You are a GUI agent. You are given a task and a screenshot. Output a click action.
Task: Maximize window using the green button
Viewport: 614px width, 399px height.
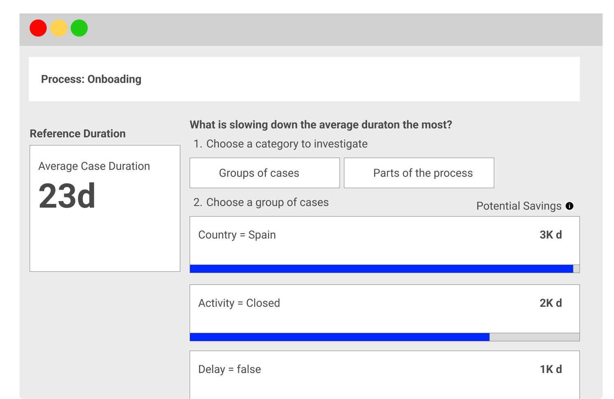pos(79,28)
